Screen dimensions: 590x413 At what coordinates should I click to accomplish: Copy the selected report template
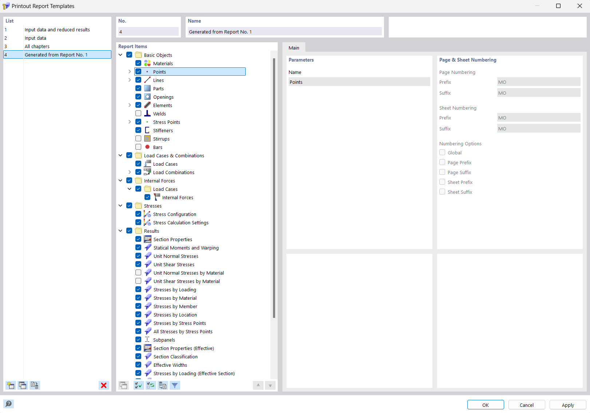click(23, 385)
